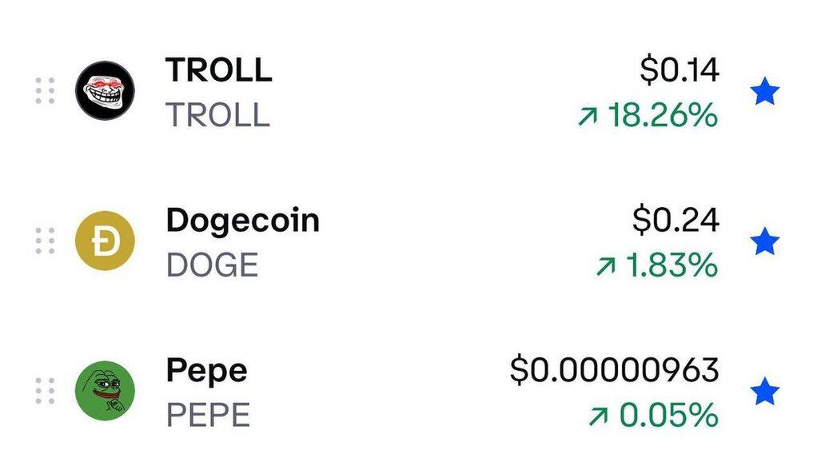825x474 pixels.
Task: Click the Pepe price $0.00000963
Action: [x=614, y=370]
